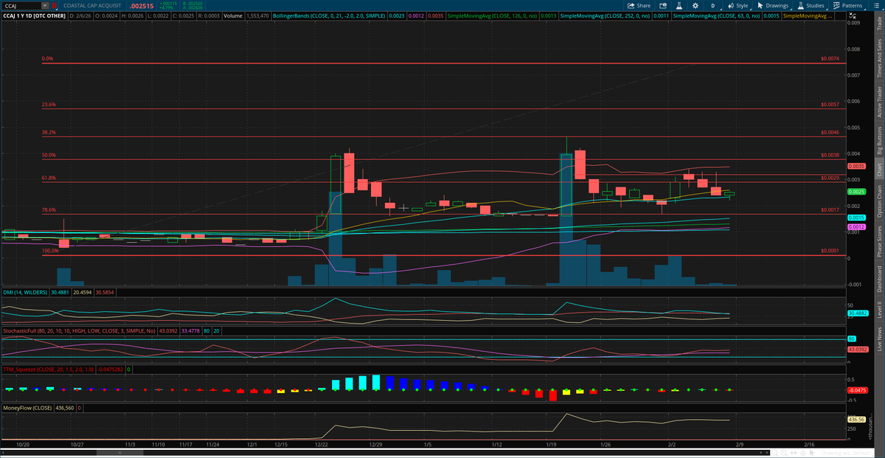
Task: Select the 38.2% Fibonacci level label
Action: [49, 133]
